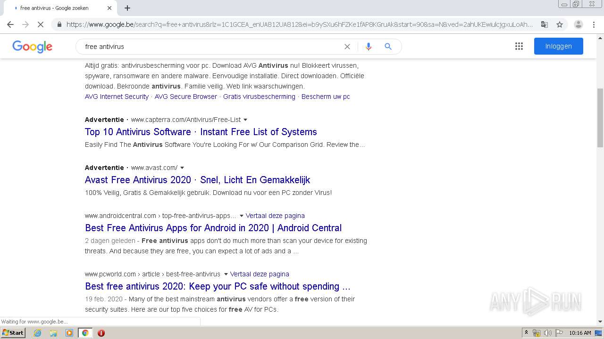This screenshot has height=339, width=604.
Task: Click the scrollbar down arrow
Action: pos(600,322)
